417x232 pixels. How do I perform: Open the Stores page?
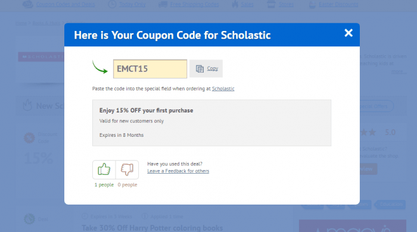[x=286, y=4]
